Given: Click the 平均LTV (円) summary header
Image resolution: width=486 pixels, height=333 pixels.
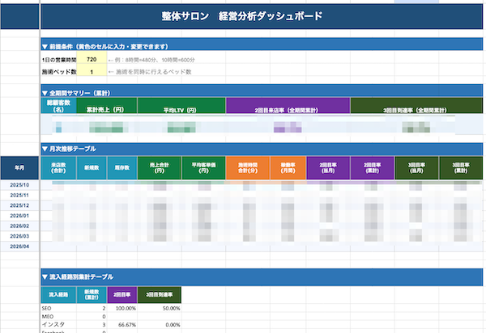Looking at the screenshot, I should tap(181, 107).
